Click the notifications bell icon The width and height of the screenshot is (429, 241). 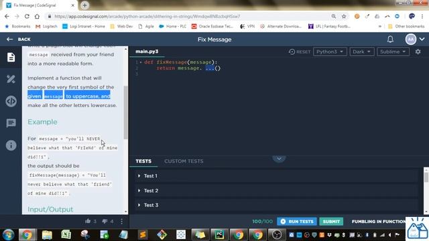coord(390,39)
